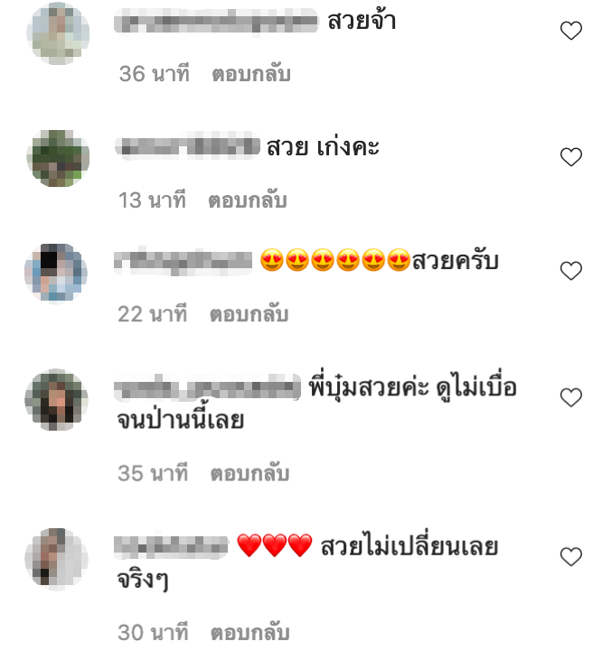602x660 pixels.
Task: Open username of the "สวยจ้า" commenter
Action: click(x=216, y=21)
